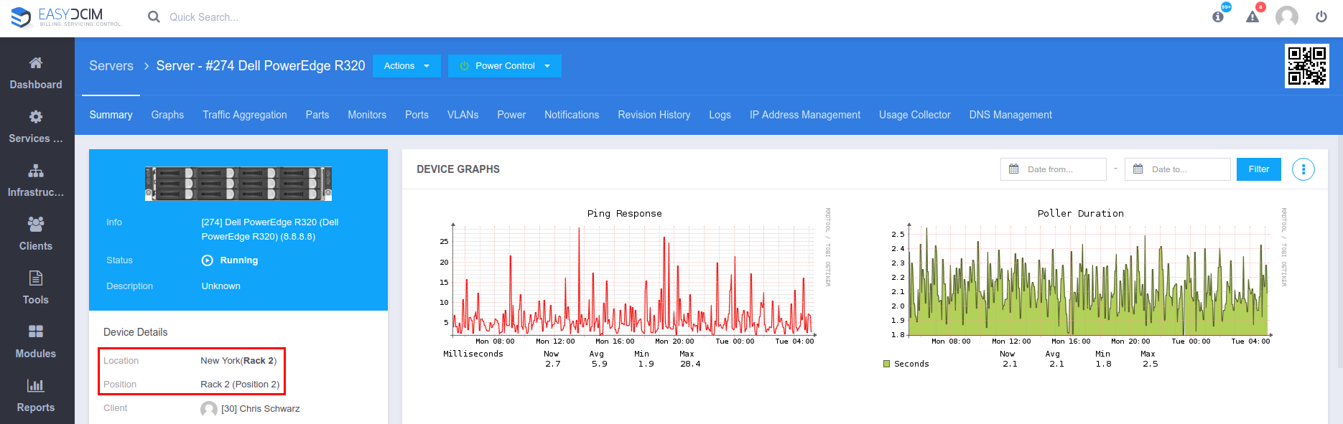Screen dimensions: 1343x424
Task: Click the Filter button
Action: pyautogui.click(x=1259, y=169)
